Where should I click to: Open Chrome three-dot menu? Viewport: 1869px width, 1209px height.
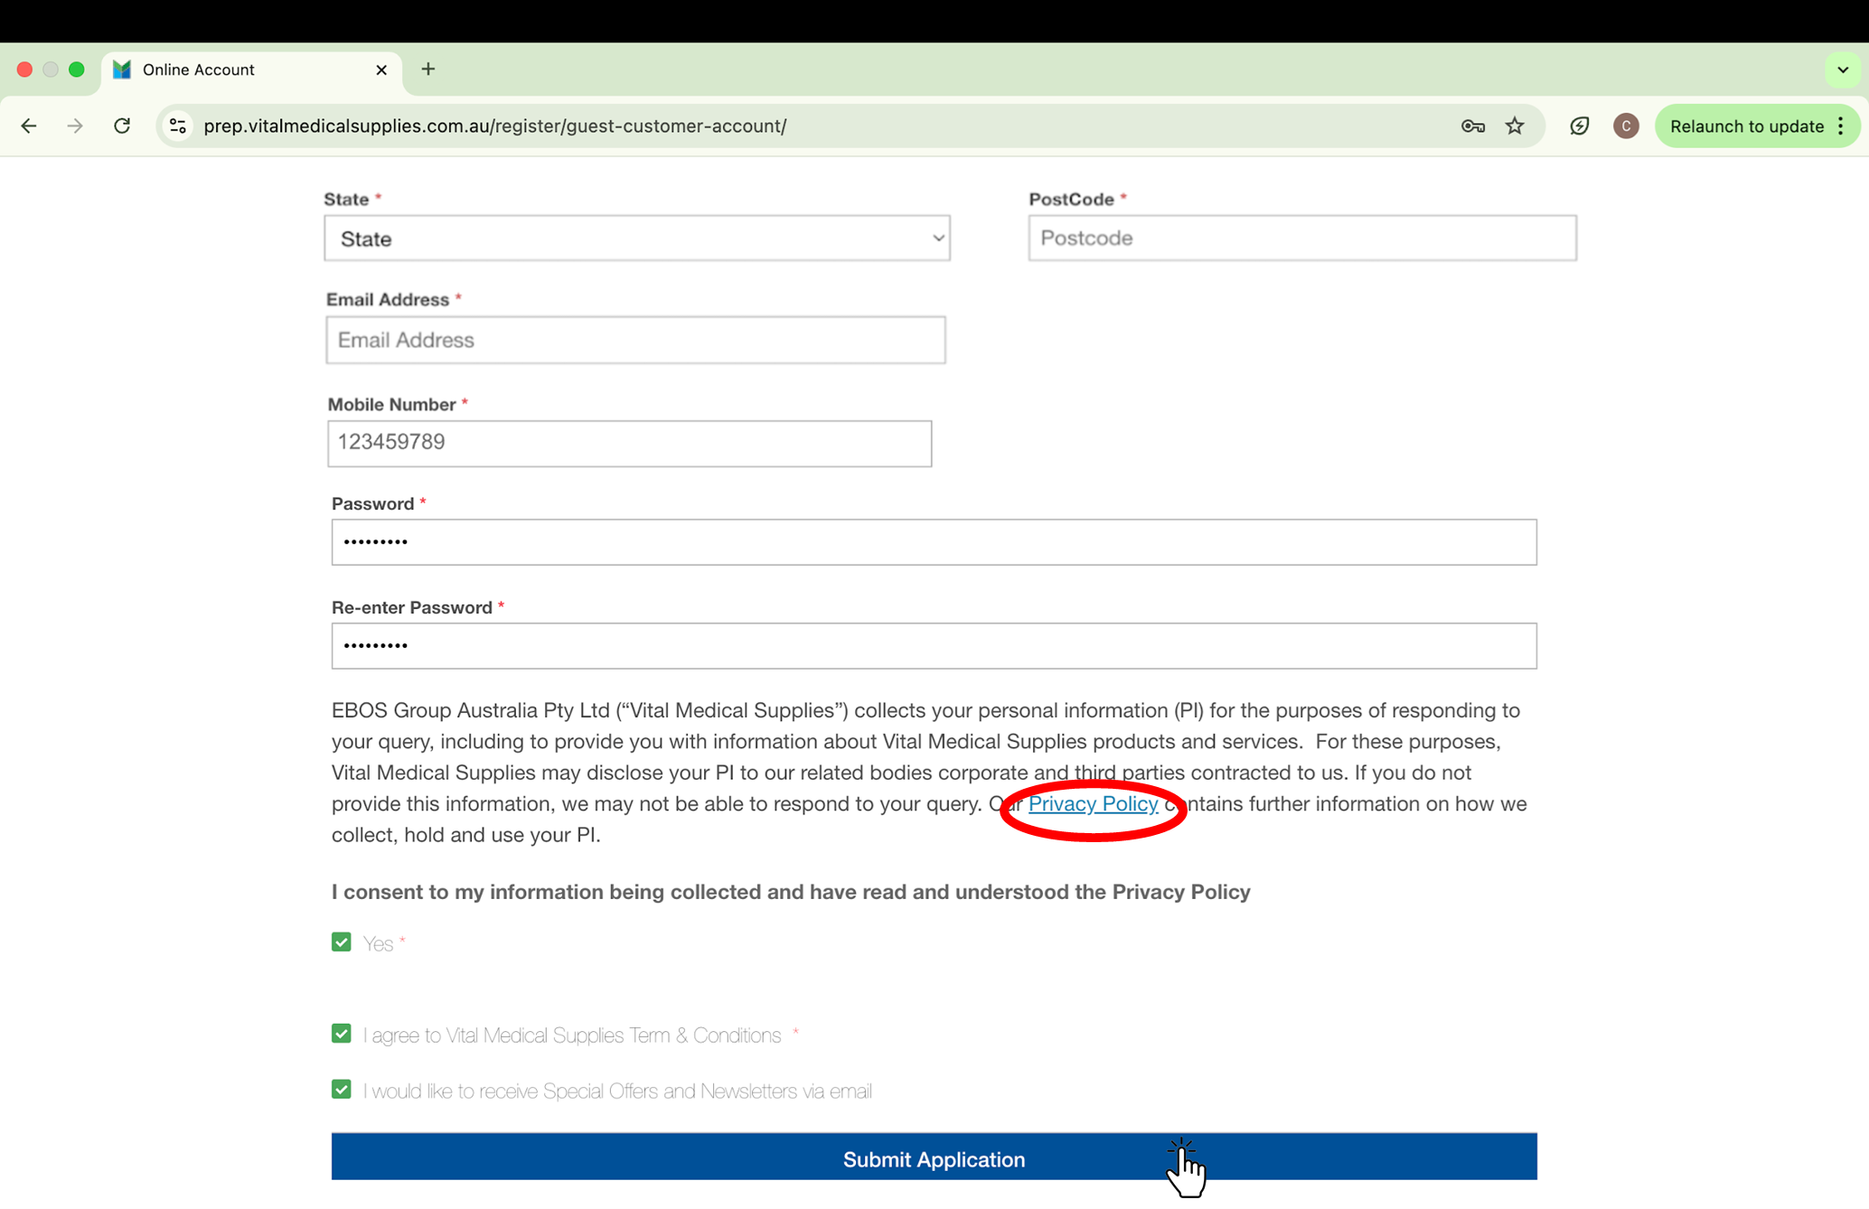coord(1841,127)
